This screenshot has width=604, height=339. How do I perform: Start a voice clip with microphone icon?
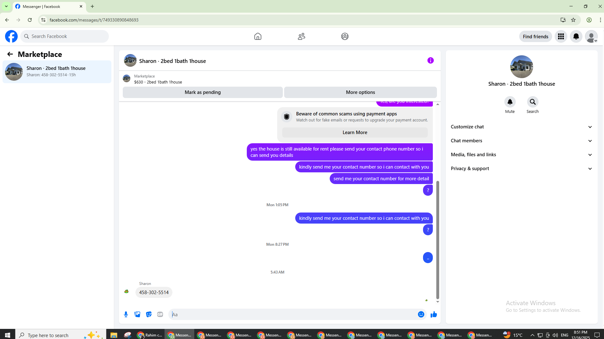coord(126,314)
